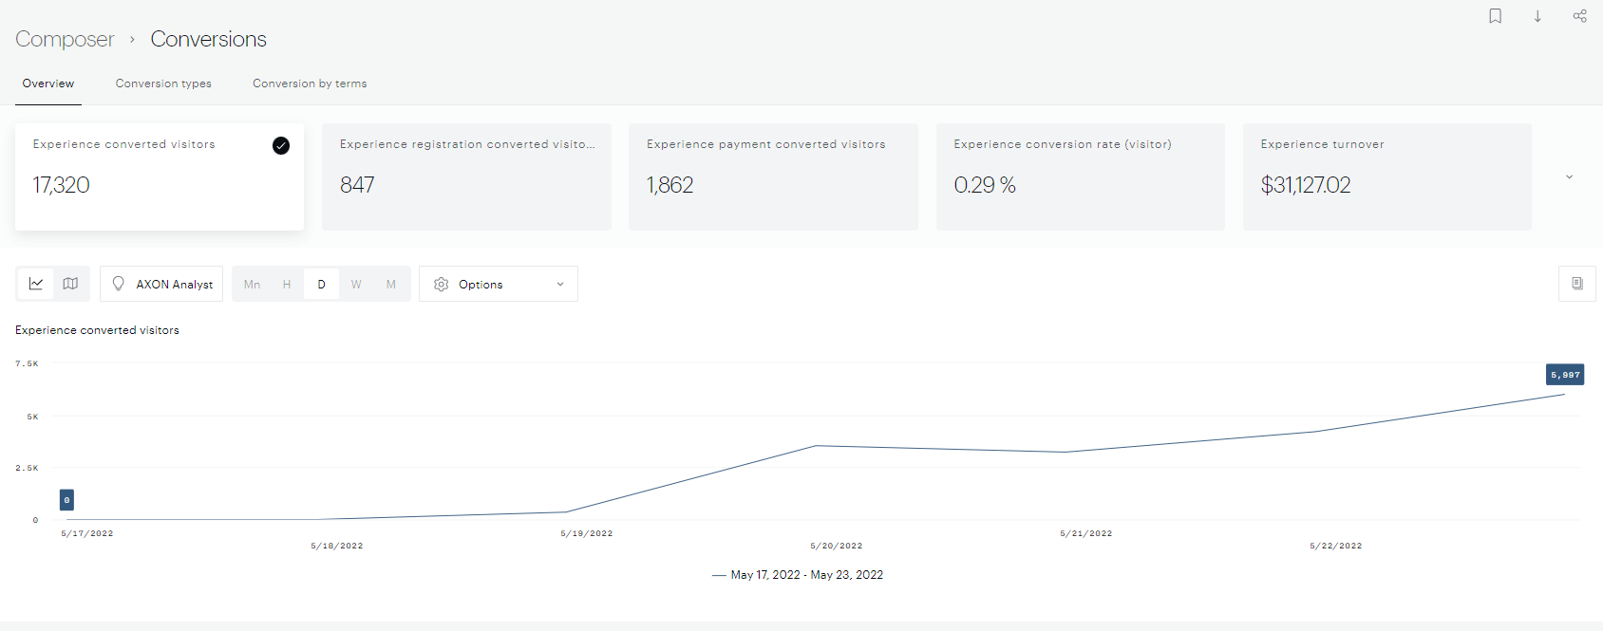Image resolution: width=1603 pixels, height=631 pixels.
Task: Select the Experience turnover metric card
Action: [x=1386, y=176]
